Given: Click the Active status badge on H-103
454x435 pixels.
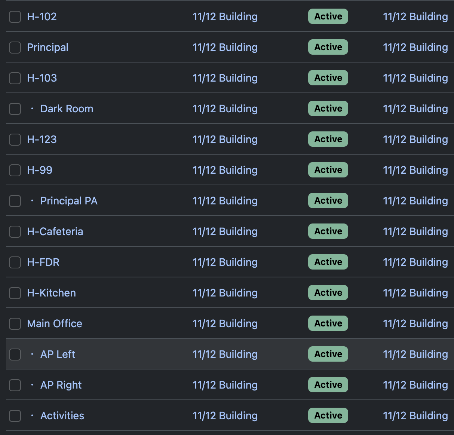Looking at the screenshot, I should 328,78.
